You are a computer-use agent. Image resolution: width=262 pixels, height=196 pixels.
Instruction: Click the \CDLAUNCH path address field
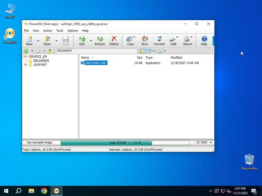tap(96, 51)
